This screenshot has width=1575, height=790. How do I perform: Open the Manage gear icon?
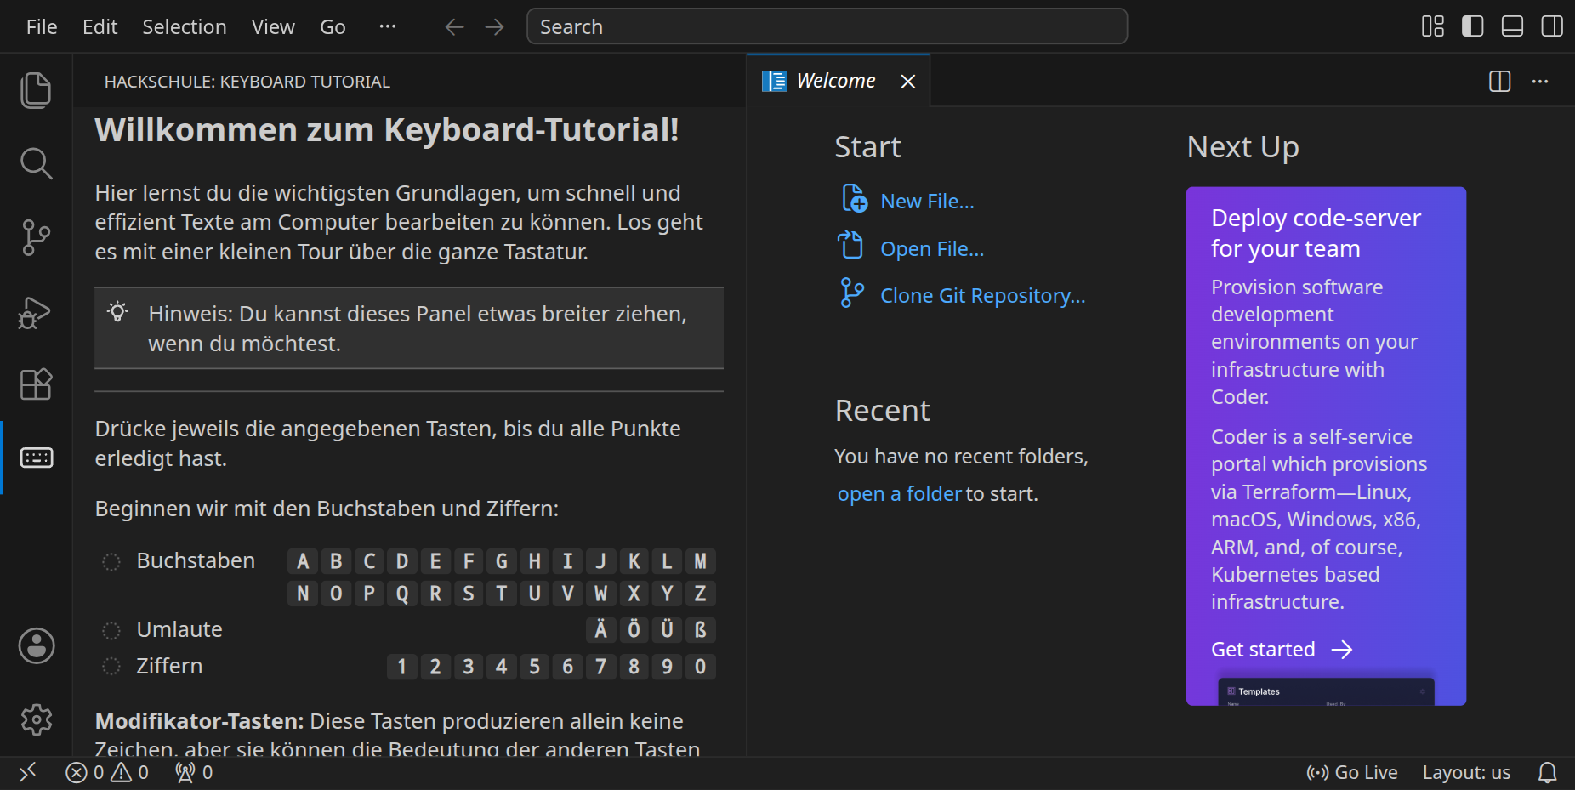(x=37, y=719)
